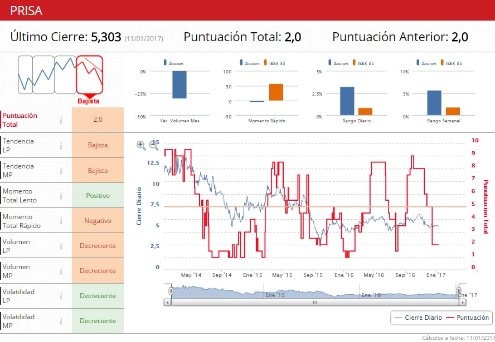Viewport: 495px width, 342px height.
Task: Toggle IBEX 35 legend in Rango Diario chart
Action: click(x=363, y=63)
